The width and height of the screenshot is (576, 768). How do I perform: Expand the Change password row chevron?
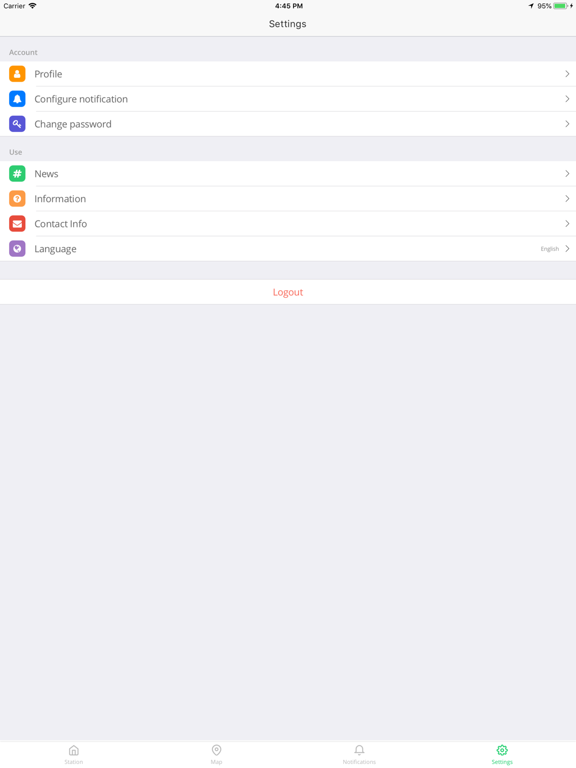[567, 124]
